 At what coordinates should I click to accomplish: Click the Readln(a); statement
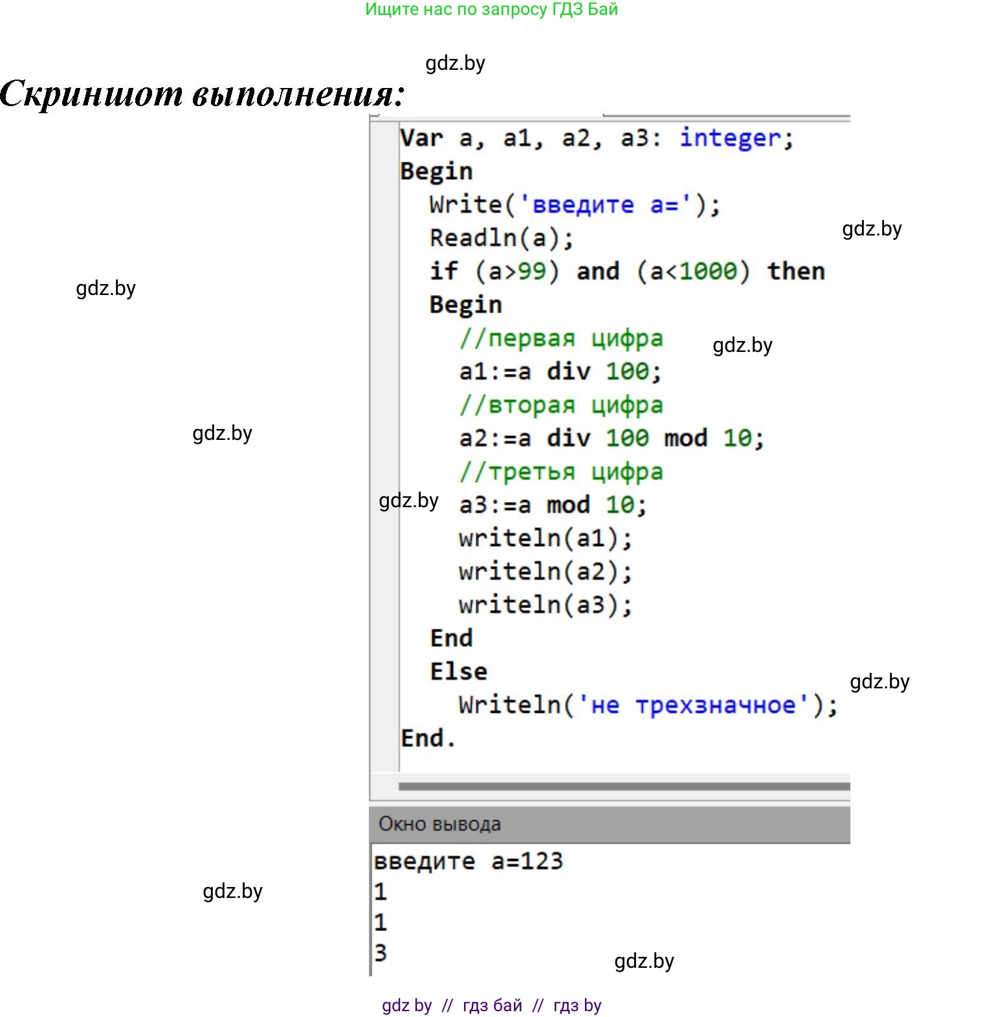[502, 238]
